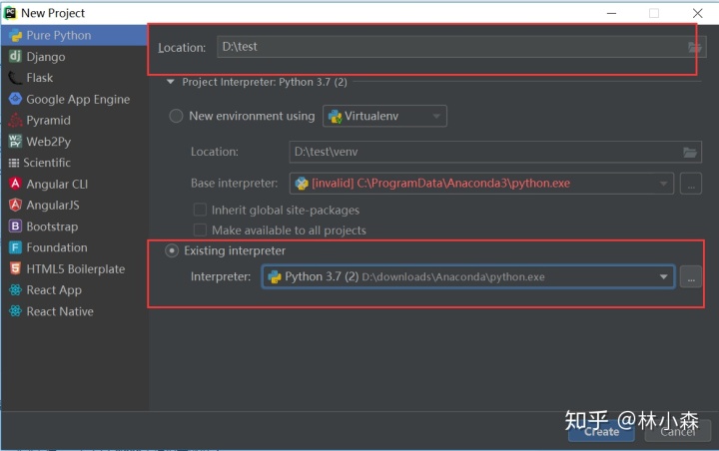Select React App in project list

coord(74,289)
